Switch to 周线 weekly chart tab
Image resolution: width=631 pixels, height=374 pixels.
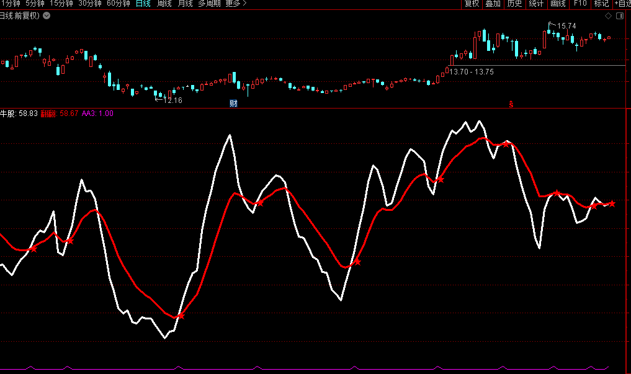tap(164, 4)
